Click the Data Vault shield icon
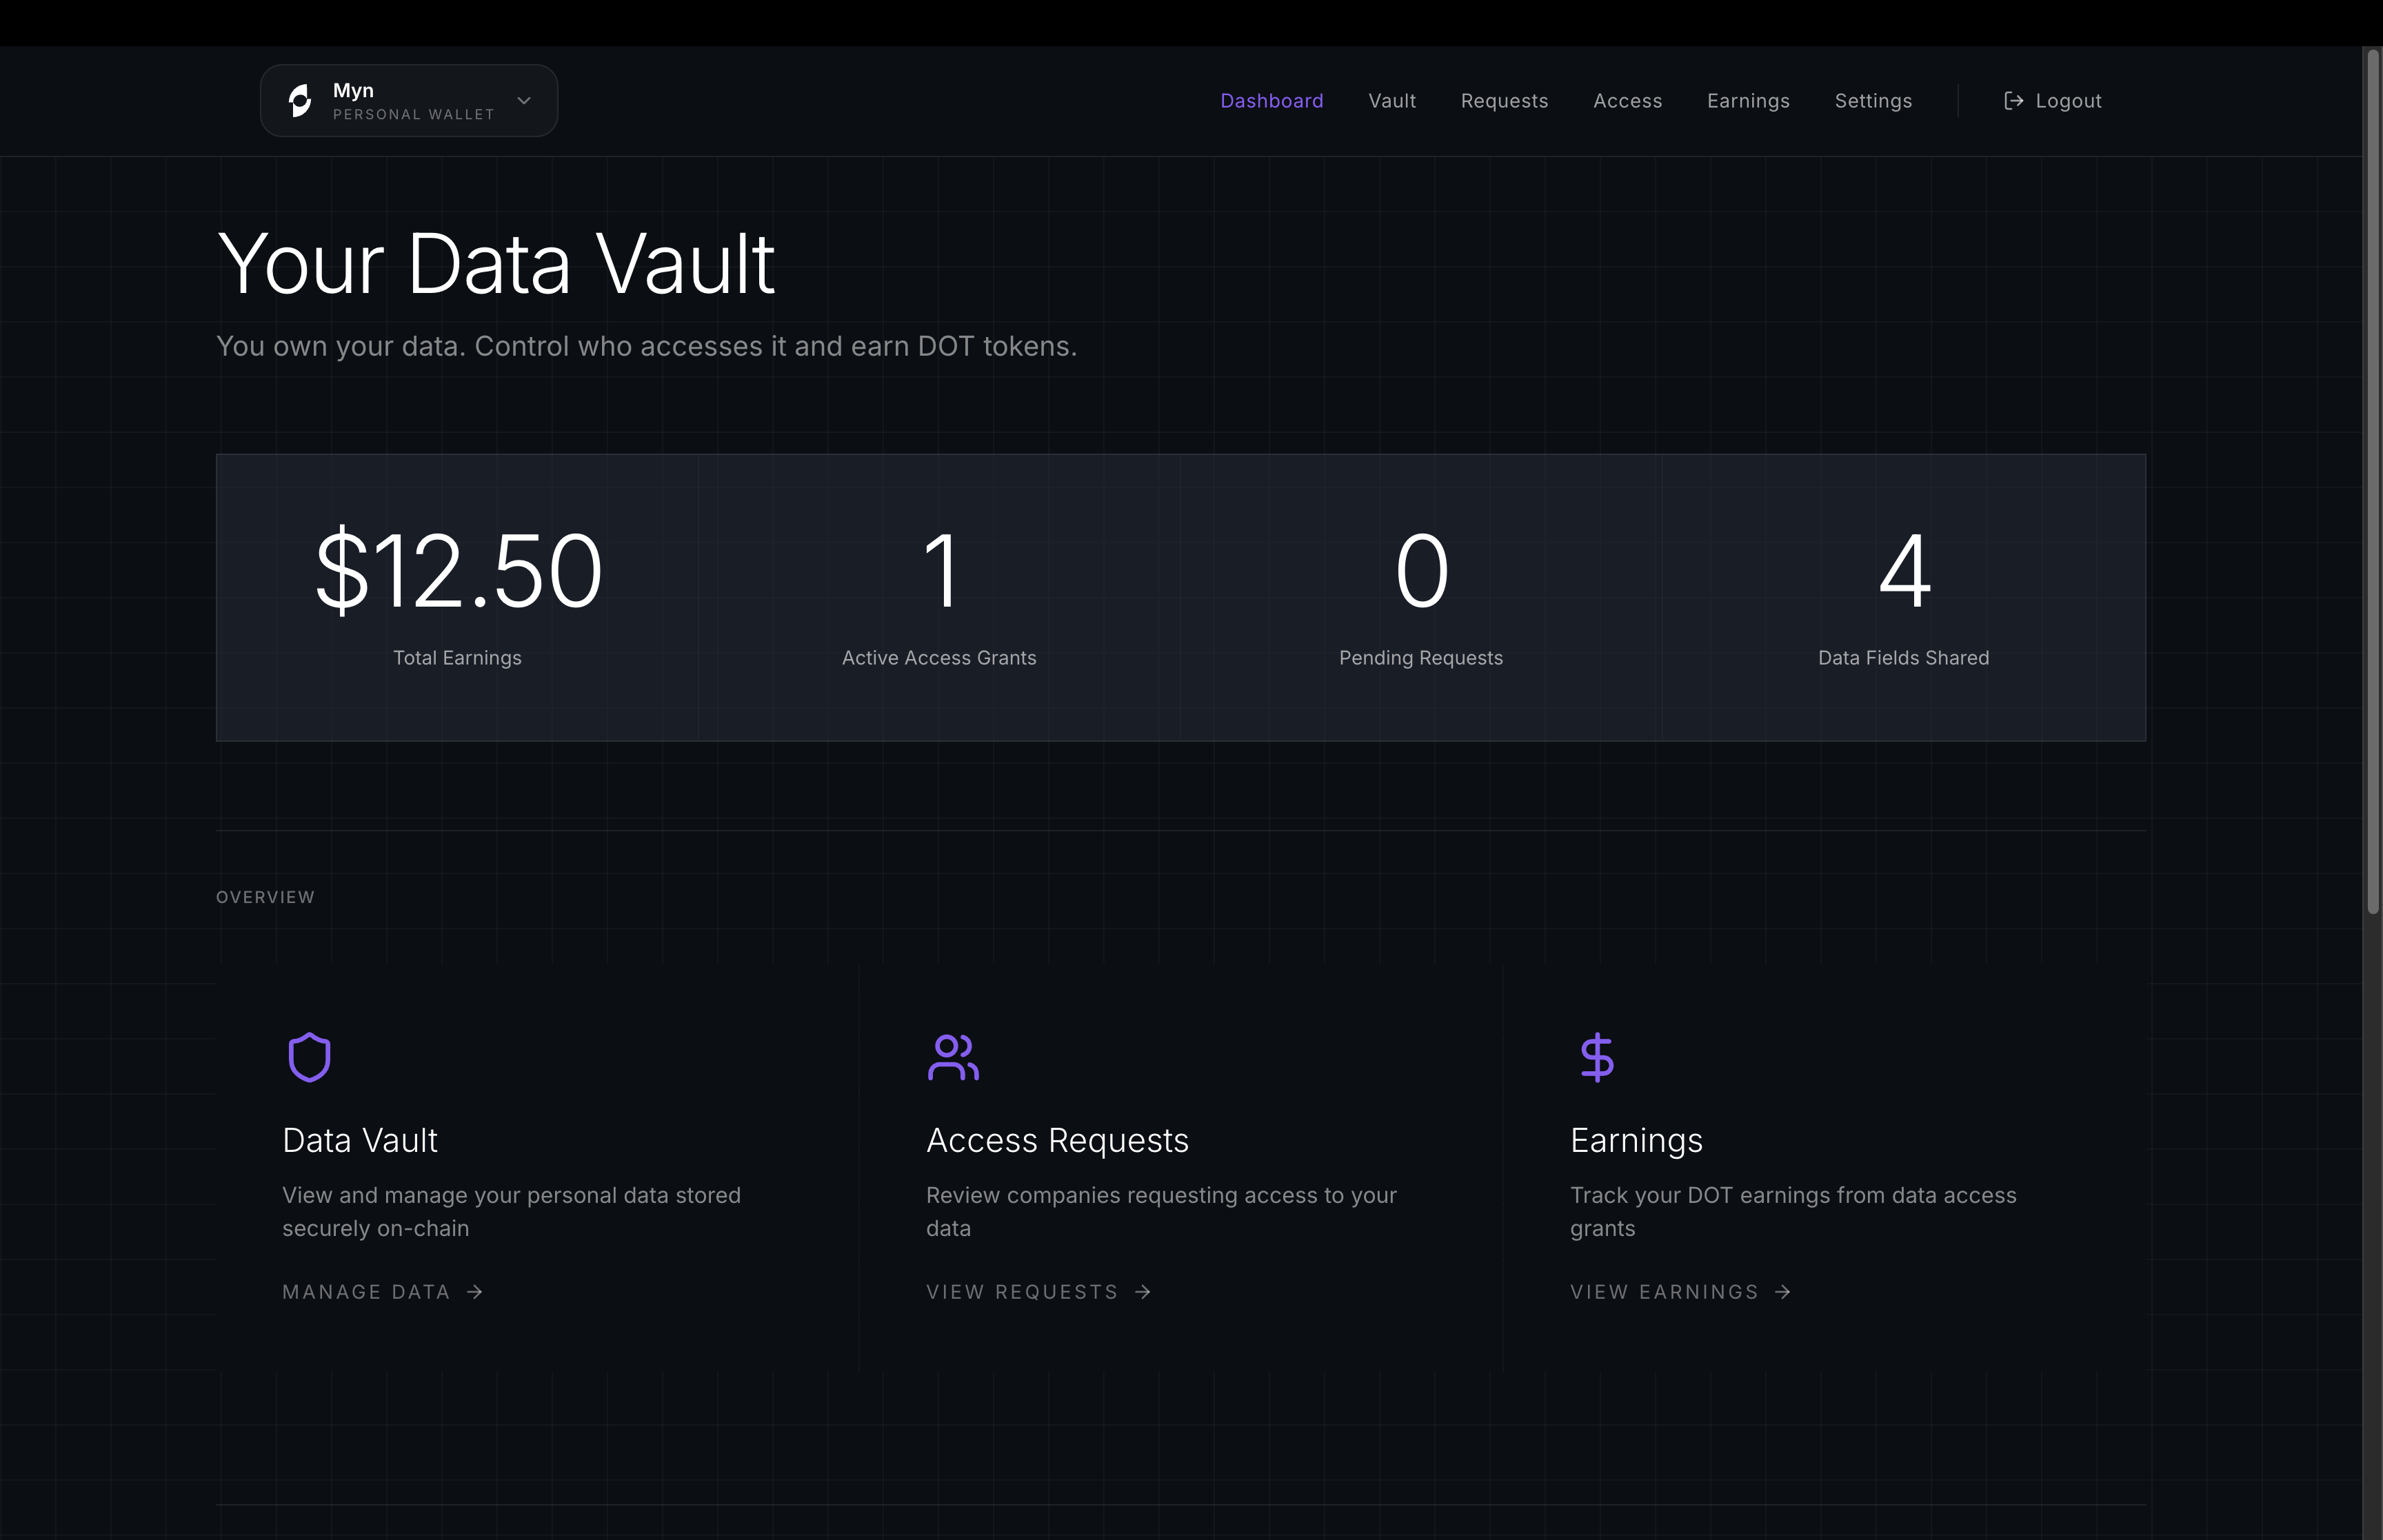 309,1057
